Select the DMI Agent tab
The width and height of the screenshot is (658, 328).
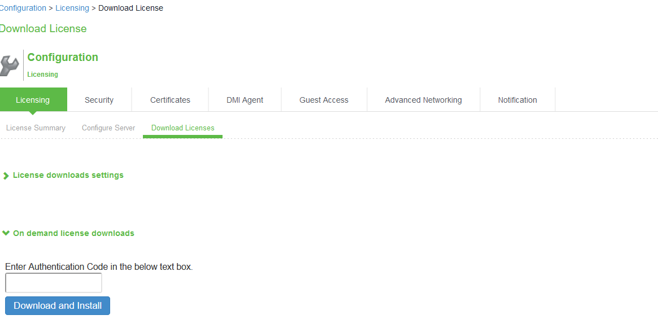245,100
